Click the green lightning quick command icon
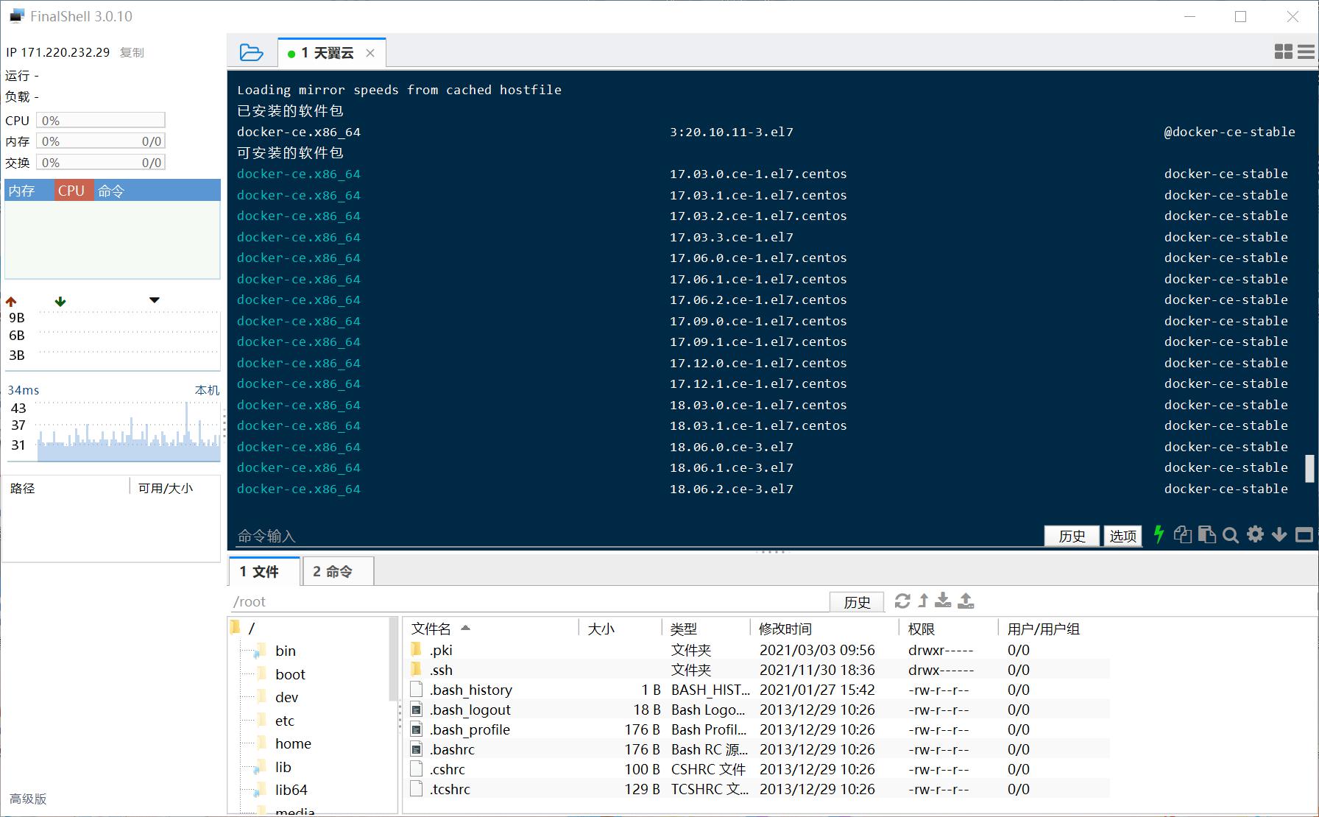Screen dimensions: 1319x817 (1159, 534)
